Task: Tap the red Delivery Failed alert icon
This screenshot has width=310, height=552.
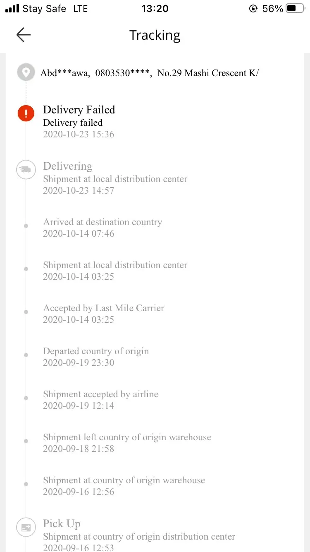Action: pos(26,113)
